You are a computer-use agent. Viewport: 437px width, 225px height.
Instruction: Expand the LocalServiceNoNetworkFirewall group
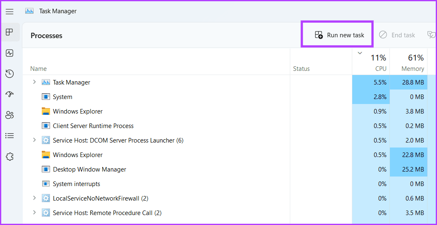[34, 198]
